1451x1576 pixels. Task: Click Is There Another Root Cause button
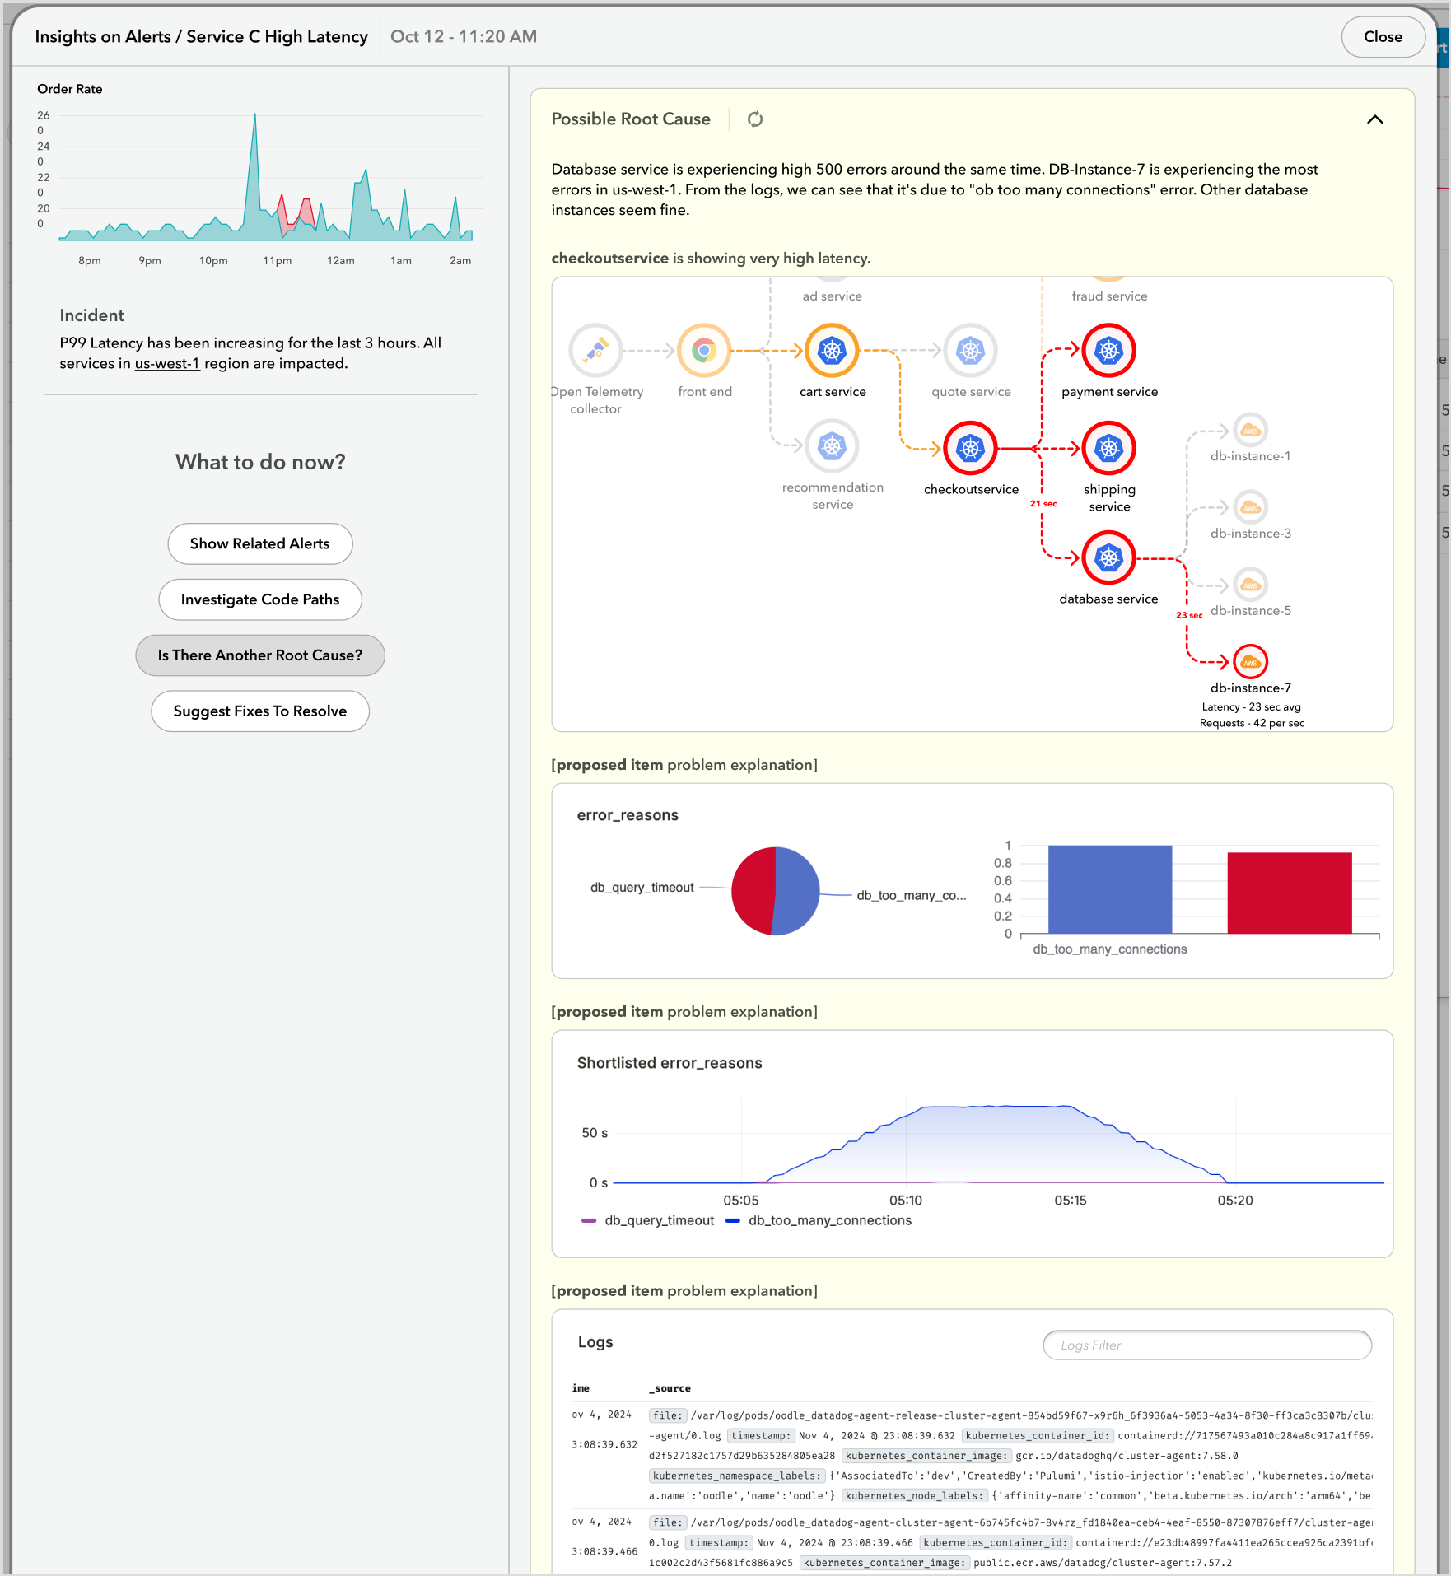[260, 655]
